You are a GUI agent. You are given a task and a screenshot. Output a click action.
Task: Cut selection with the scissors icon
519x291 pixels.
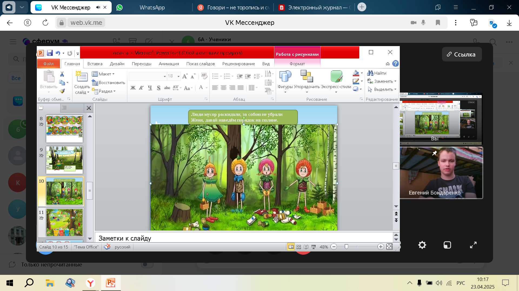click(62, 74)
